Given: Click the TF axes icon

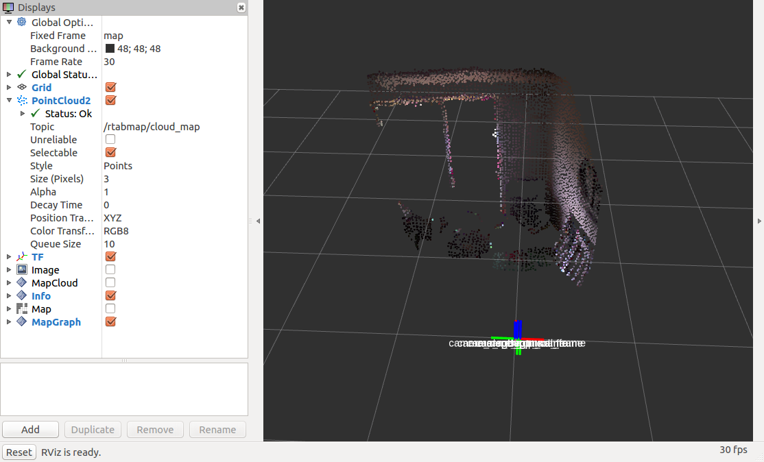Looking at the screenshot, I should pos(22,257).
